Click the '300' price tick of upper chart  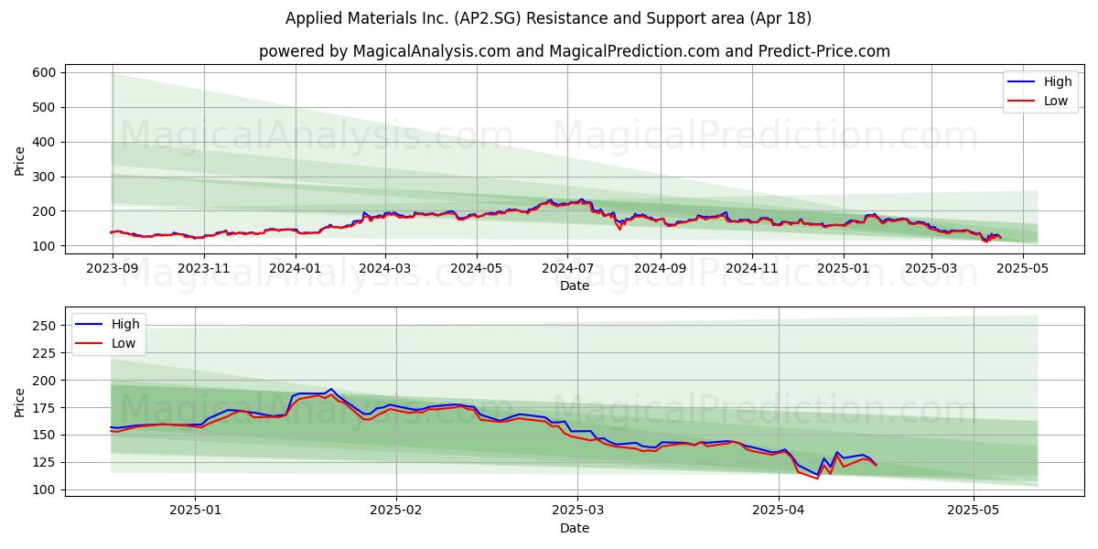click(x=45, y=177)
